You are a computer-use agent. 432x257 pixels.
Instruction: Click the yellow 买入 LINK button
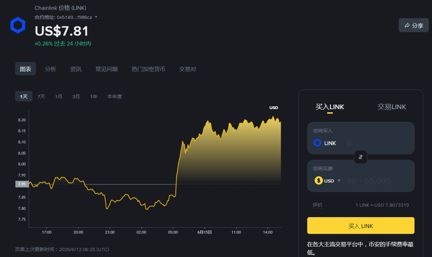[x=361, y=226]
